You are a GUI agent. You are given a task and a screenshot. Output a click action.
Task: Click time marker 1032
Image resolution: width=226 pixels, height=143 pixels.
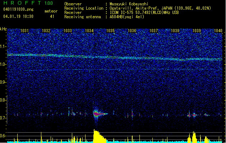point(46,30)
